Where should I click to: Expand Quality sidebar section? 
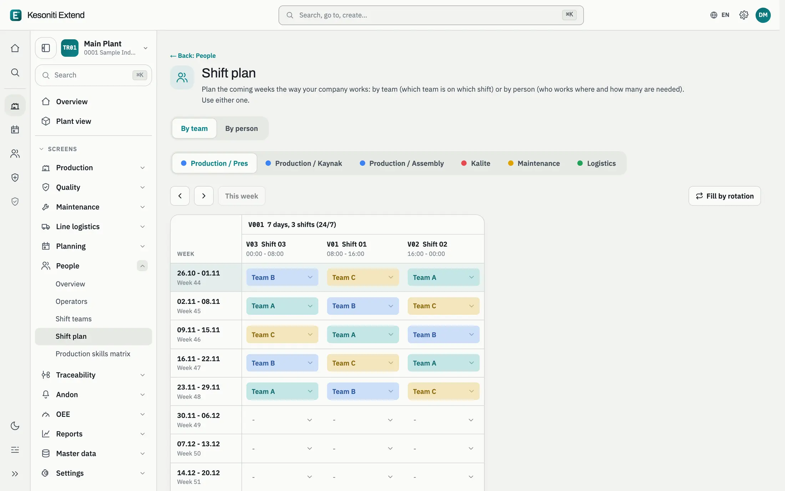coord(93,187)
